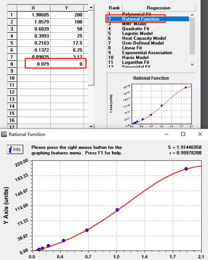
Task: Minimize the Rational Function graph window
Action: (x=166, y=134)
